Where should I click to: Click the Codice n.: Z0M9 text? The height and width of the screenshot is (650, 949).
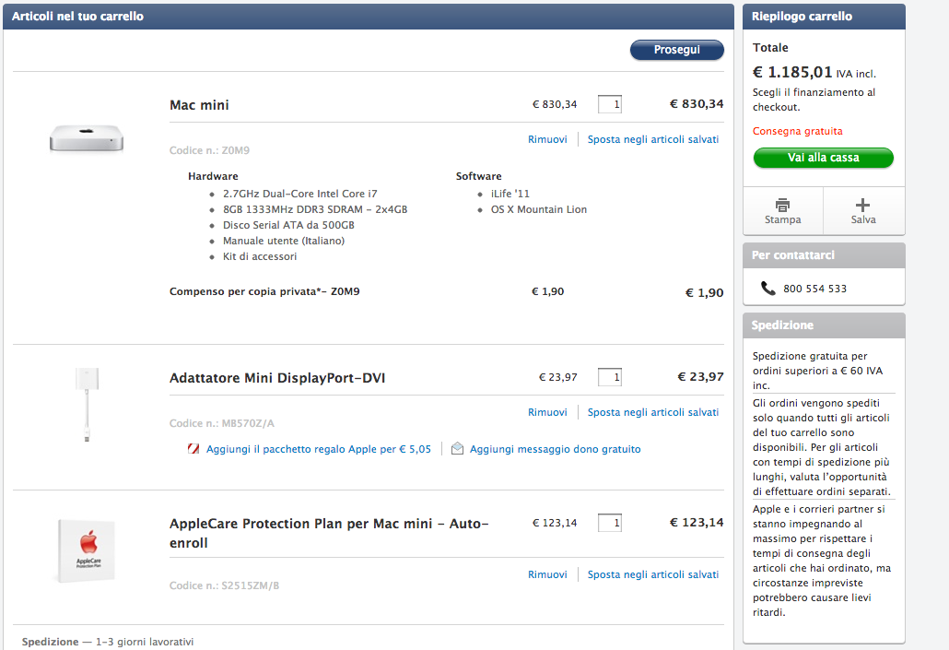tap(209, 150)
